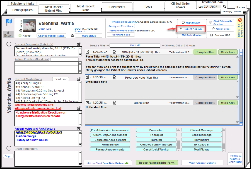Open the Current Diagnosis edit icon

79,44
